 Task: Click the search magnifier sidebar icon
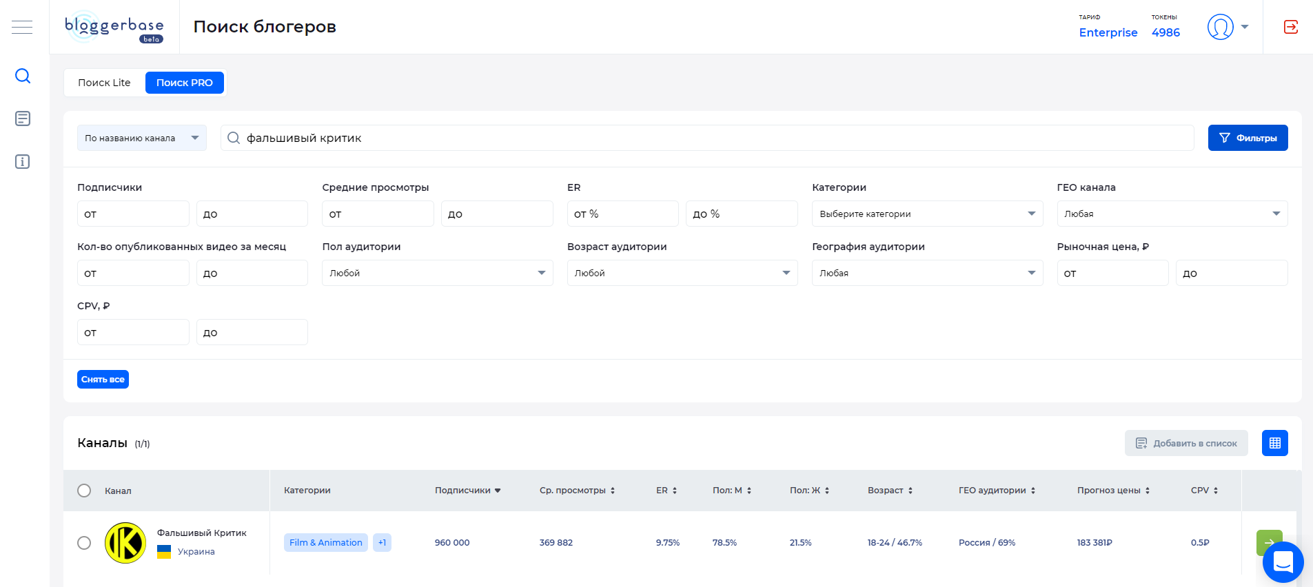(x=23, y=76)
